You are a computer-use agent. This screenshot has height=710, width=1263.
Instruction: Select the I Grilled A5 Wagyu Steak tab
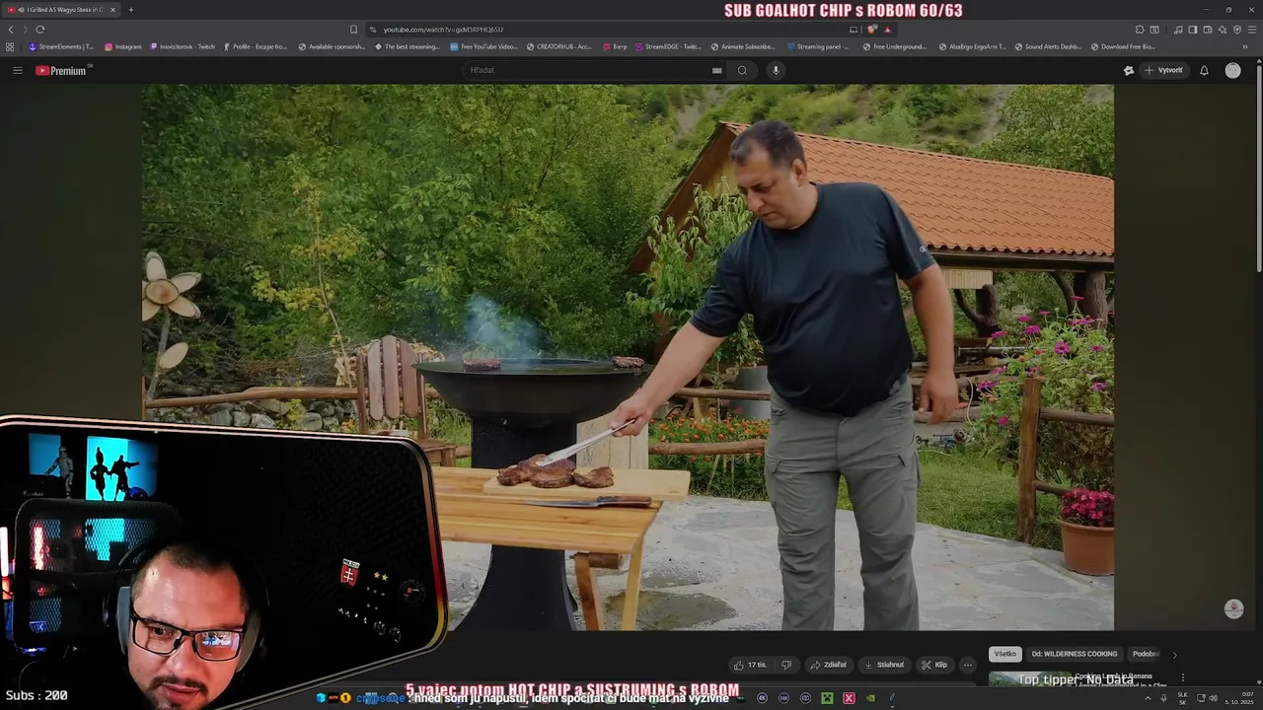[59, 10]
